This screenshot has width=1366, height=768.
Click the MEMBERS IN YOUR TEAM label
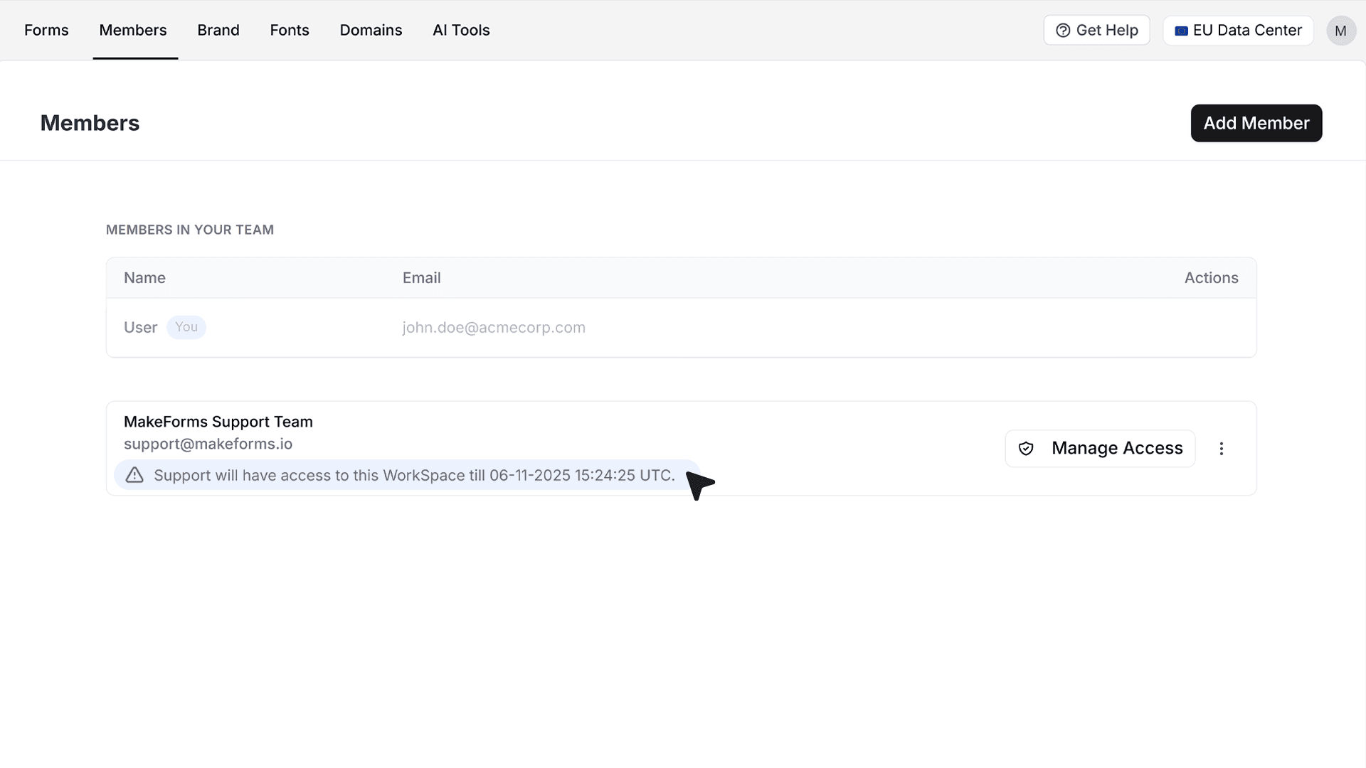[x=190, y=230]
